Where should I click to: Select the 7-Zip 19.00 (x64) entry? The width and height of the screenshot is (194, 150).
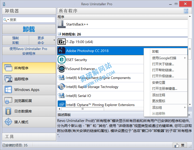click(79, 42)
